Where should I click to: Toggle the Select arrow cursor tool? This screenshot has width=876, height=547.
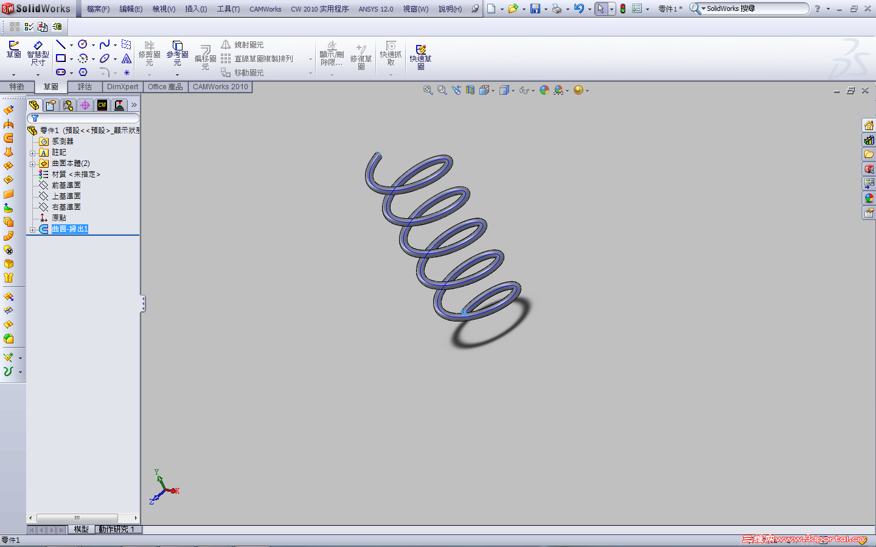(601, 9)
